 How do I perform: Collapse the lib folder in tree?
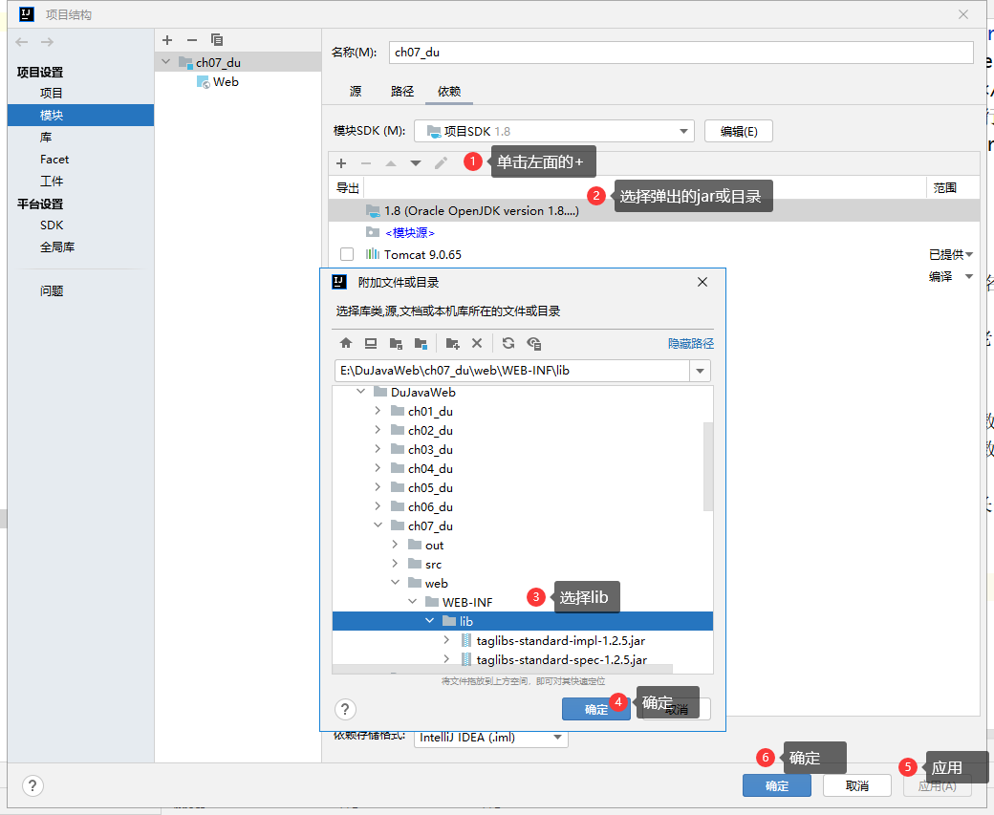tap(430, 621)
